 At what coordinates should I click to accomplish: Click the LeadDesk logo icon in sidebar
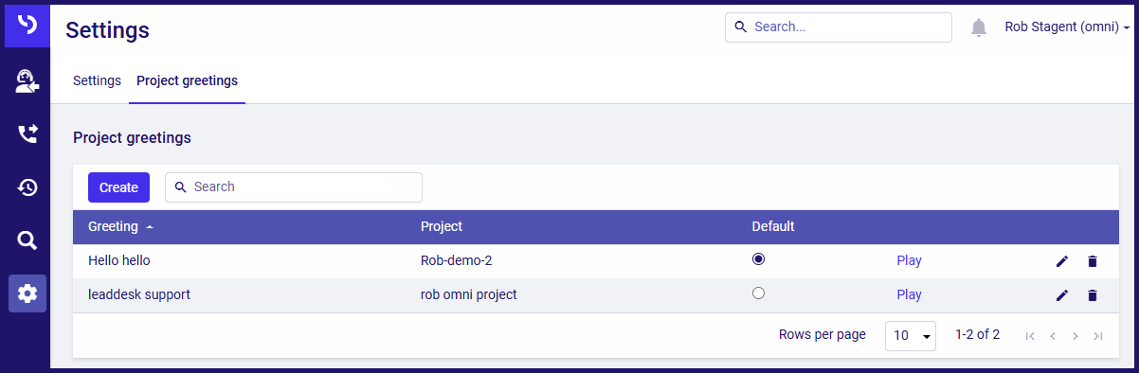tap(27, 25)
